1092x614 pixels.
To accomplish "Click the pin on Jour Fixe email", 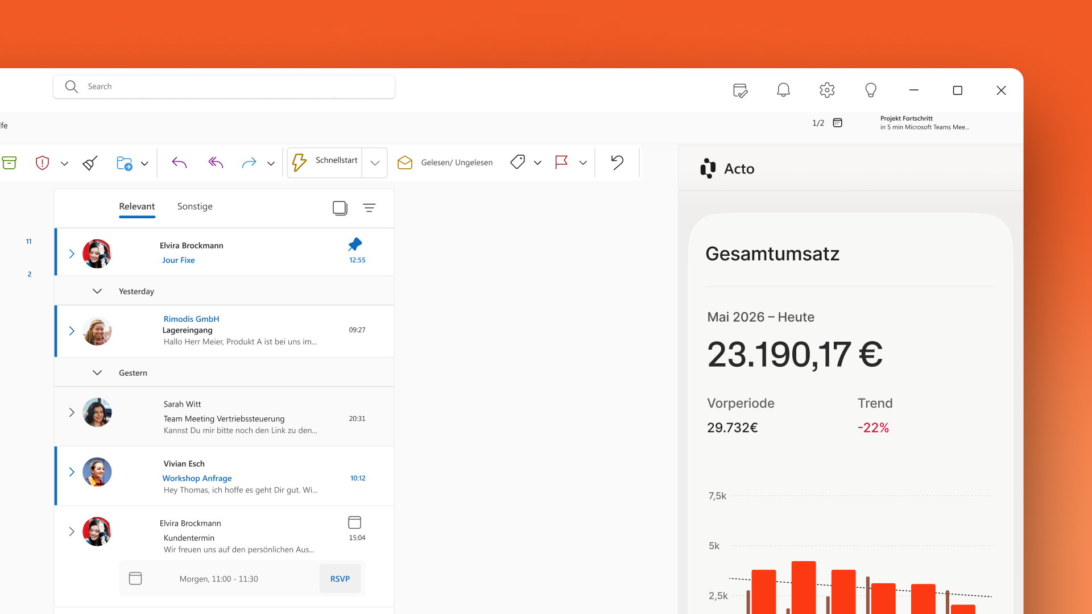I will tap(355, 244).
